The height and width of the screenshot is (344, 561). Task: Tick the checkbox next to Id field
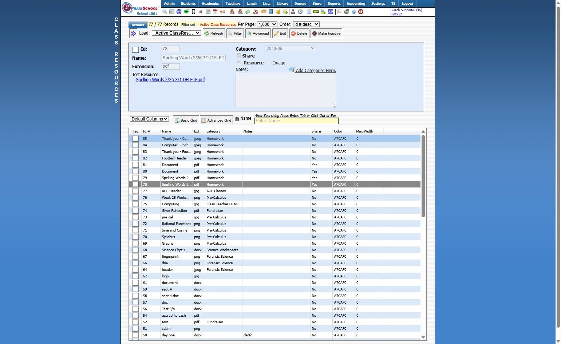point(135,50)
